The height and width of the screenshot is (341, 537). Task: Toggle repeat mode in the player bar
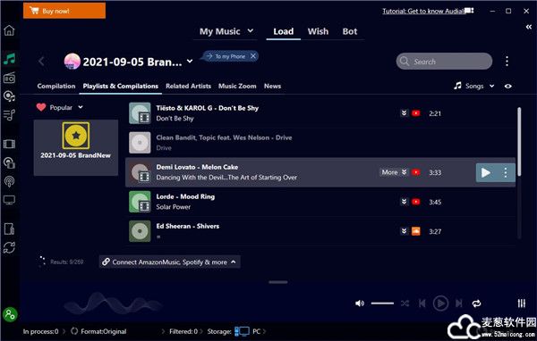[476, 304]
